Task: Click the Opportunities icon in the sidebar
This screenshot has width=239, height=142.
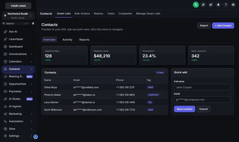Action: point(5,84)
